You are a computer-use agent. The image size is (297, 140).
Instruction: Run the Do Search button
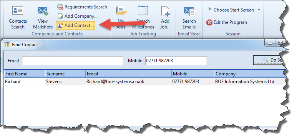pos(269,60)
